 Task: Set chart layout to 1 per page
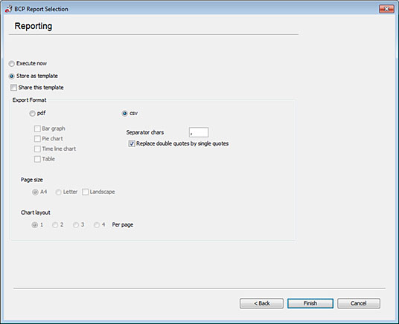click(x=34, y=225)
